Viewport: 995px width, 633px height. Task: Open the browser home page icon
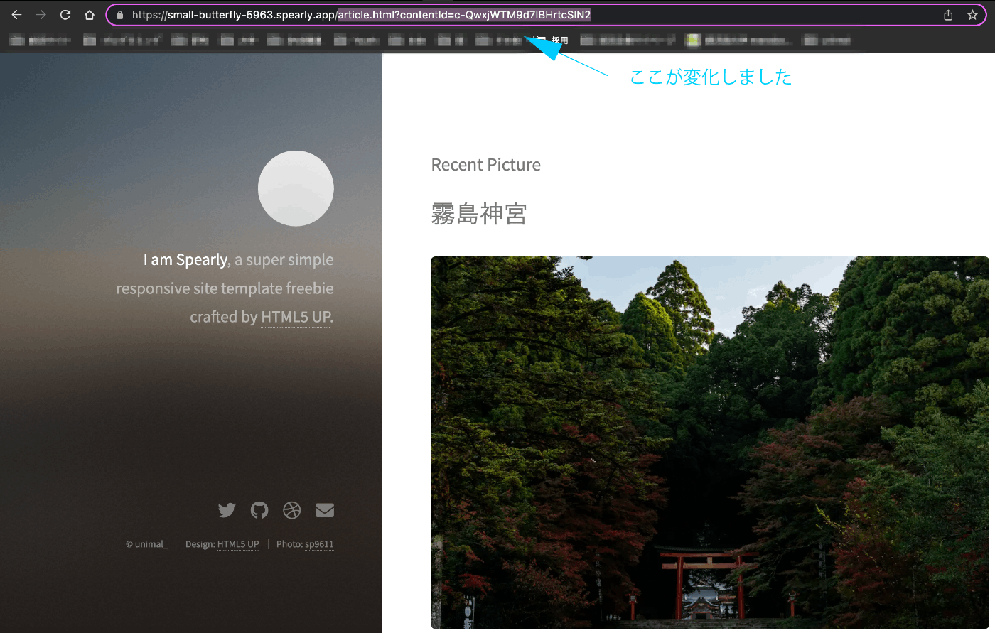[89, 15]
